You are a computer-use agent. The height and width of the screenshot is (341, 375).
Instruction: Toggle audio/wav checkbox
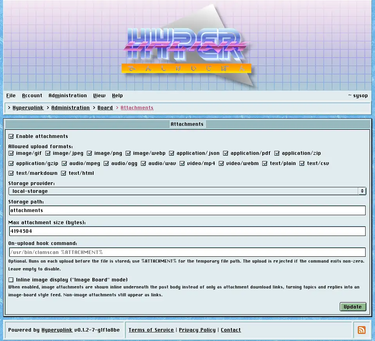click(x=143, y=163)
